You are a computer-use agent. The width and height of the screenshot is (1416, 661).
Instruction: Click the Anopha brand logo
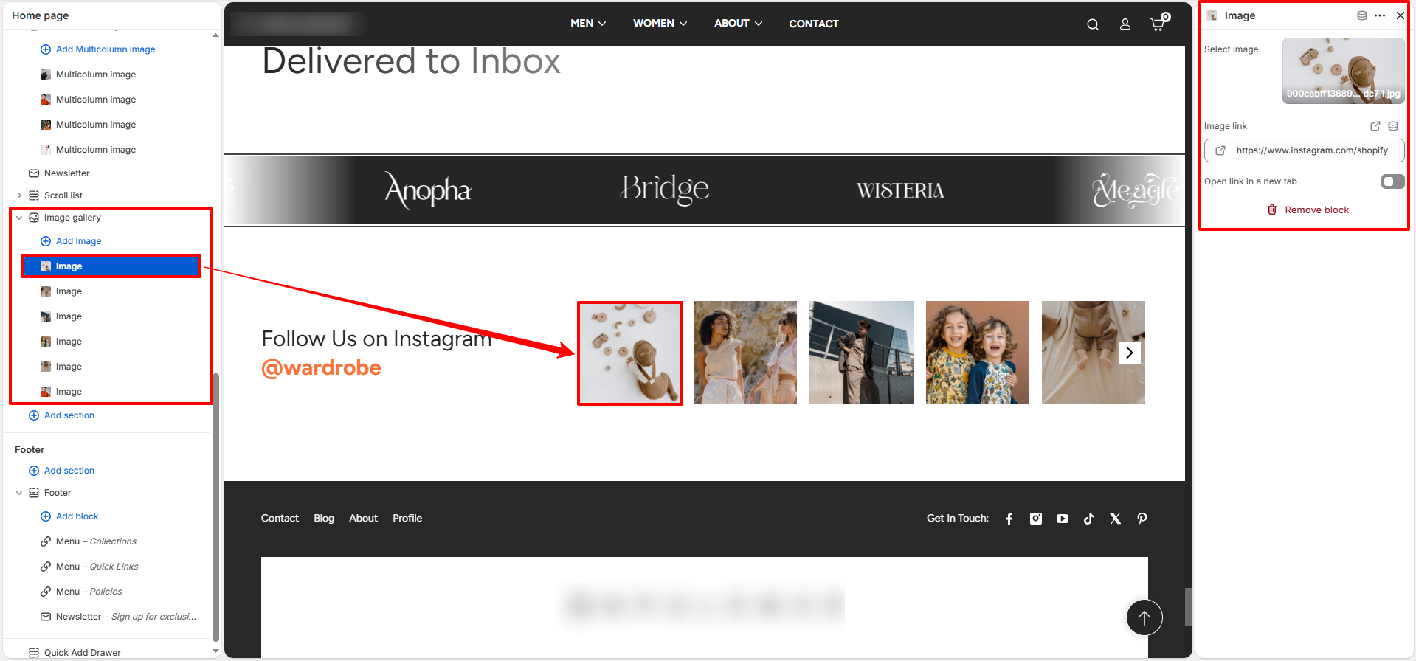coord(428,190)
